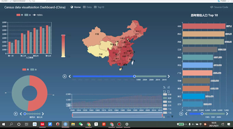Go to the next page of the province legend
The image size is (233, 129).
pos(172,117)
